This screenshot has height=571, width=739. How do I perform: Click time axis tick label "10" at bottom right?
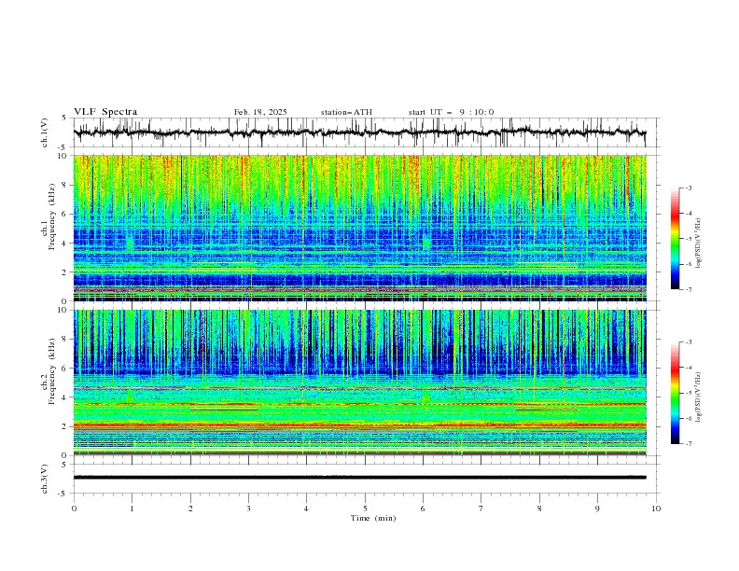click(656, 508)
